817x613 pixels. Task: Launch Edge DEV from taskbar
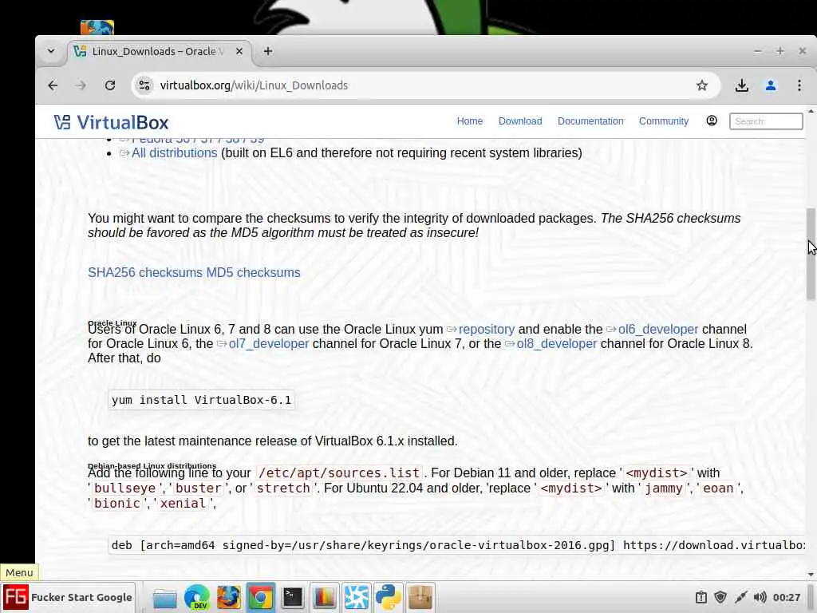pyautogui.click(x=197, y=597)
